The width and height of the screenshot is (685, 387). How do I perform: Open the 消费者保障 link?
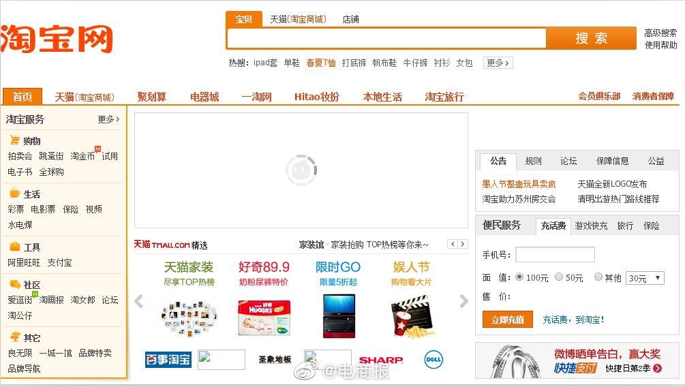(653, 96)
